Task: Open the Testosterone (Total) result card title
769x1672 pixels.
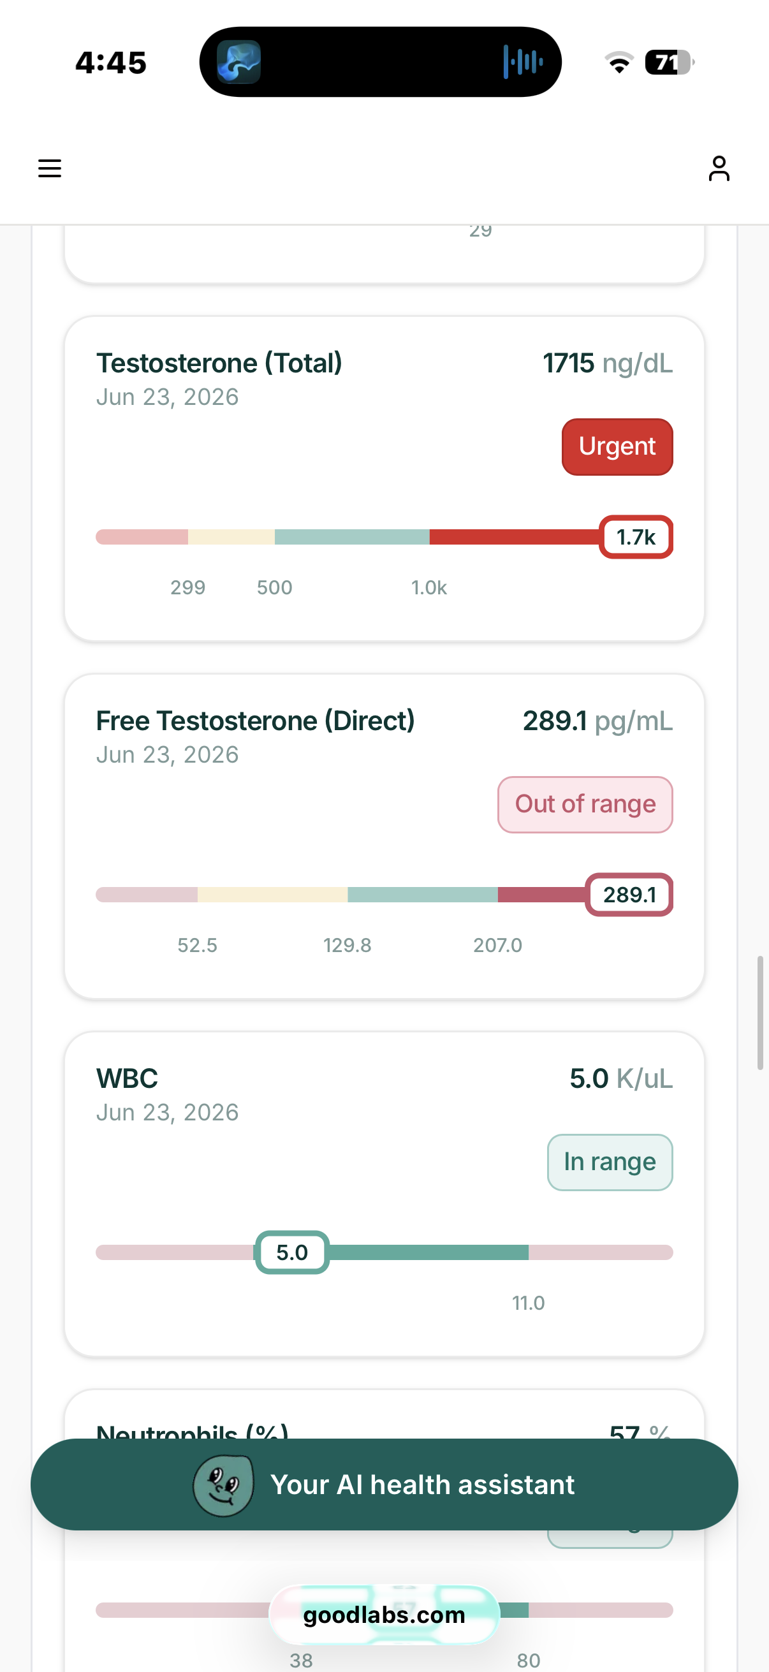Action: pyautogui.click(x=219, y=363)
